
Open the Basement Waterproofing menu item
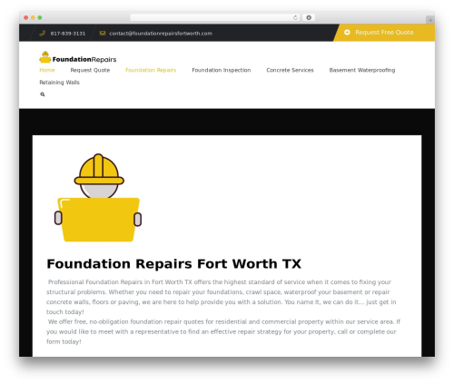click(362, 70)
